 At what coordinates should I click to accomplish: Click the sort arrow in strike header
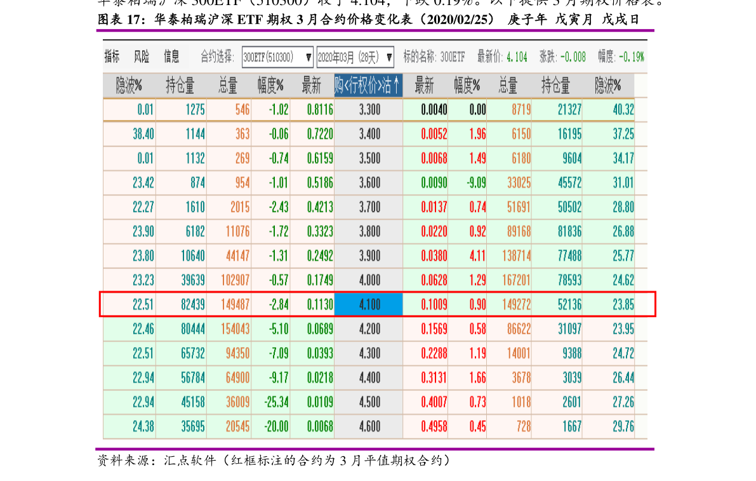pyautogui.click(x=396, y=85)
